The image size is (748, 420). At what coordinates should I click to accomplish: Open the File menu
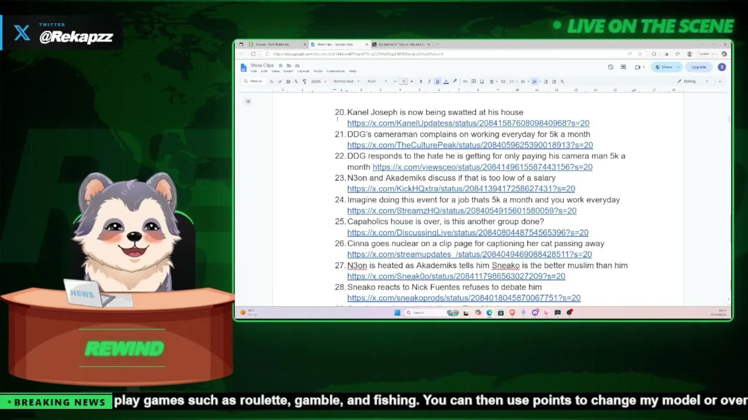(x=254, y=71)
